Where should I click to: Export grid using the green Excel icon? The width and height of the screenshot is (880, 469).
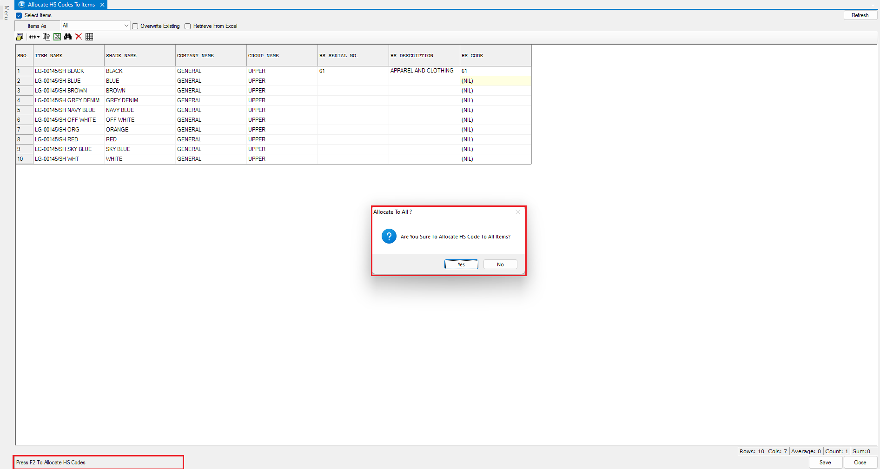coord(57,37)
